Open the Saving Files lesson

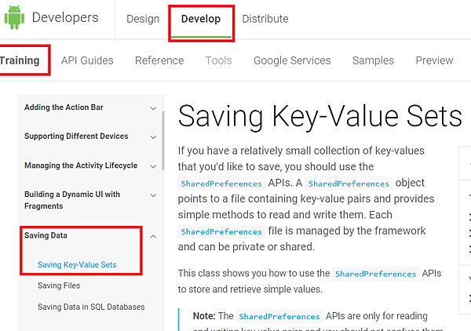coord(59,286)
